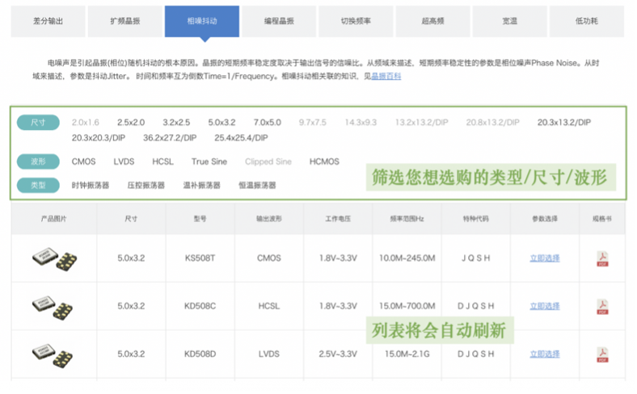
Task: Select the LVDS waveform filter
Action: [x=124, y=161]
